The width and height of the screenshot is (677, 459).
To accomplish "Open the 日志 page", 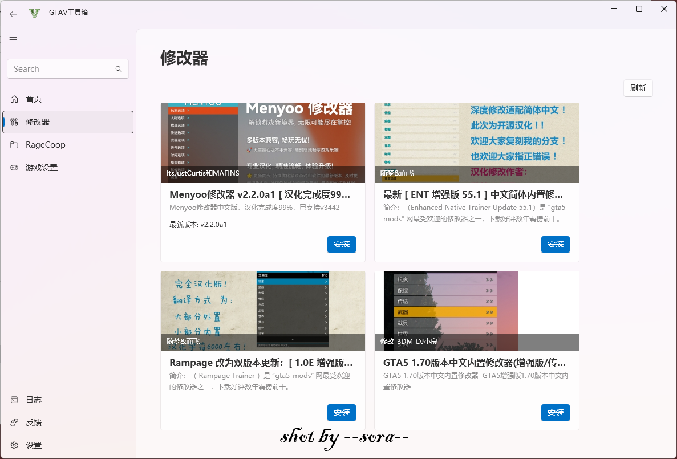I will pos(68,400).
